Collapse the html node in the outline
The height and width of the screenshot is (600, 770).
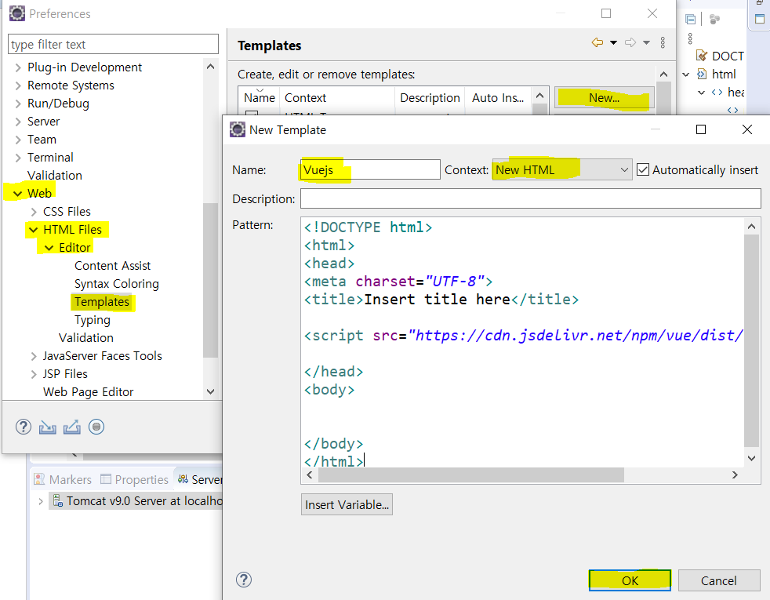686,75
